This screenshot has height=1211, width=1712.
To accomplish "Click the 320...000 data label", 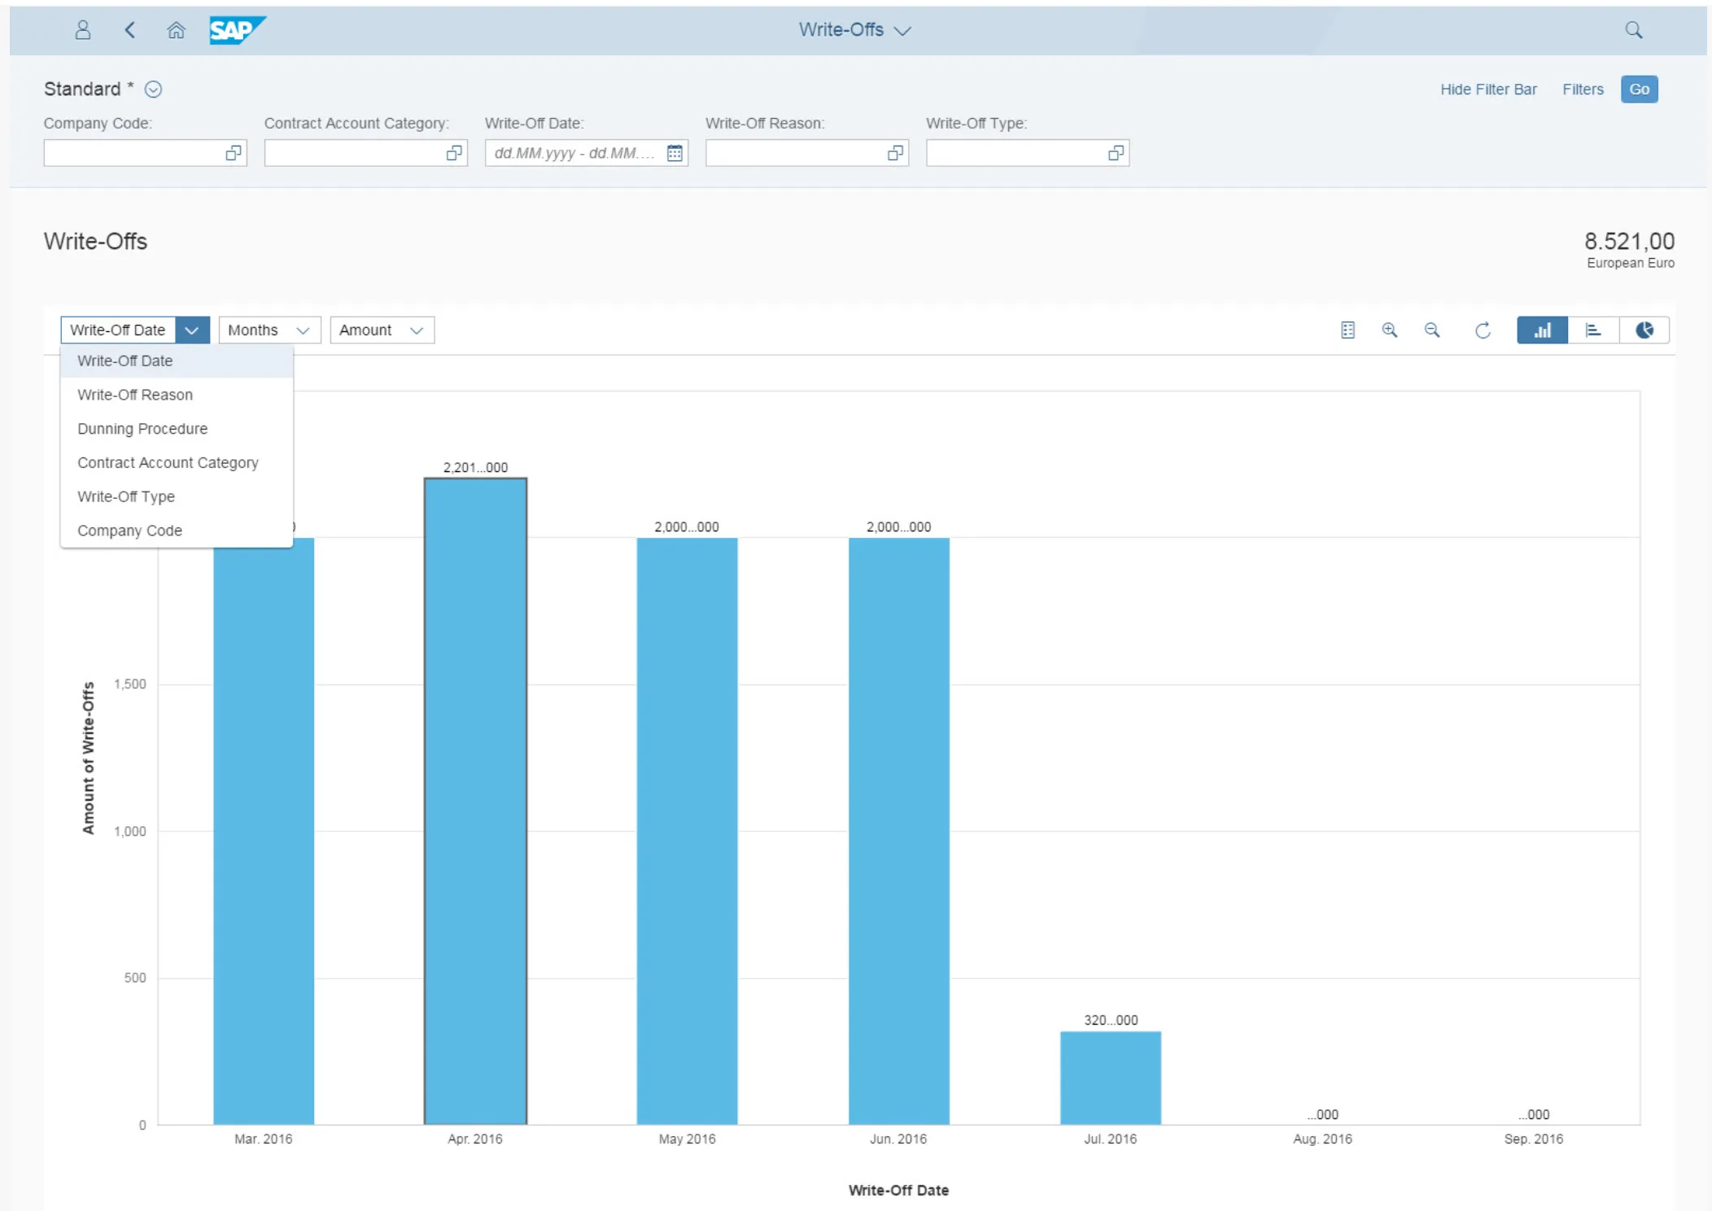I will coord(1111,1020).
